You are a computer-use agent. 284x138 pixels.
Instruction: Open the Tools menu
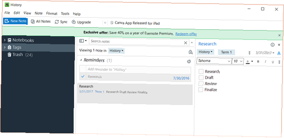click(x=65, y=14)
